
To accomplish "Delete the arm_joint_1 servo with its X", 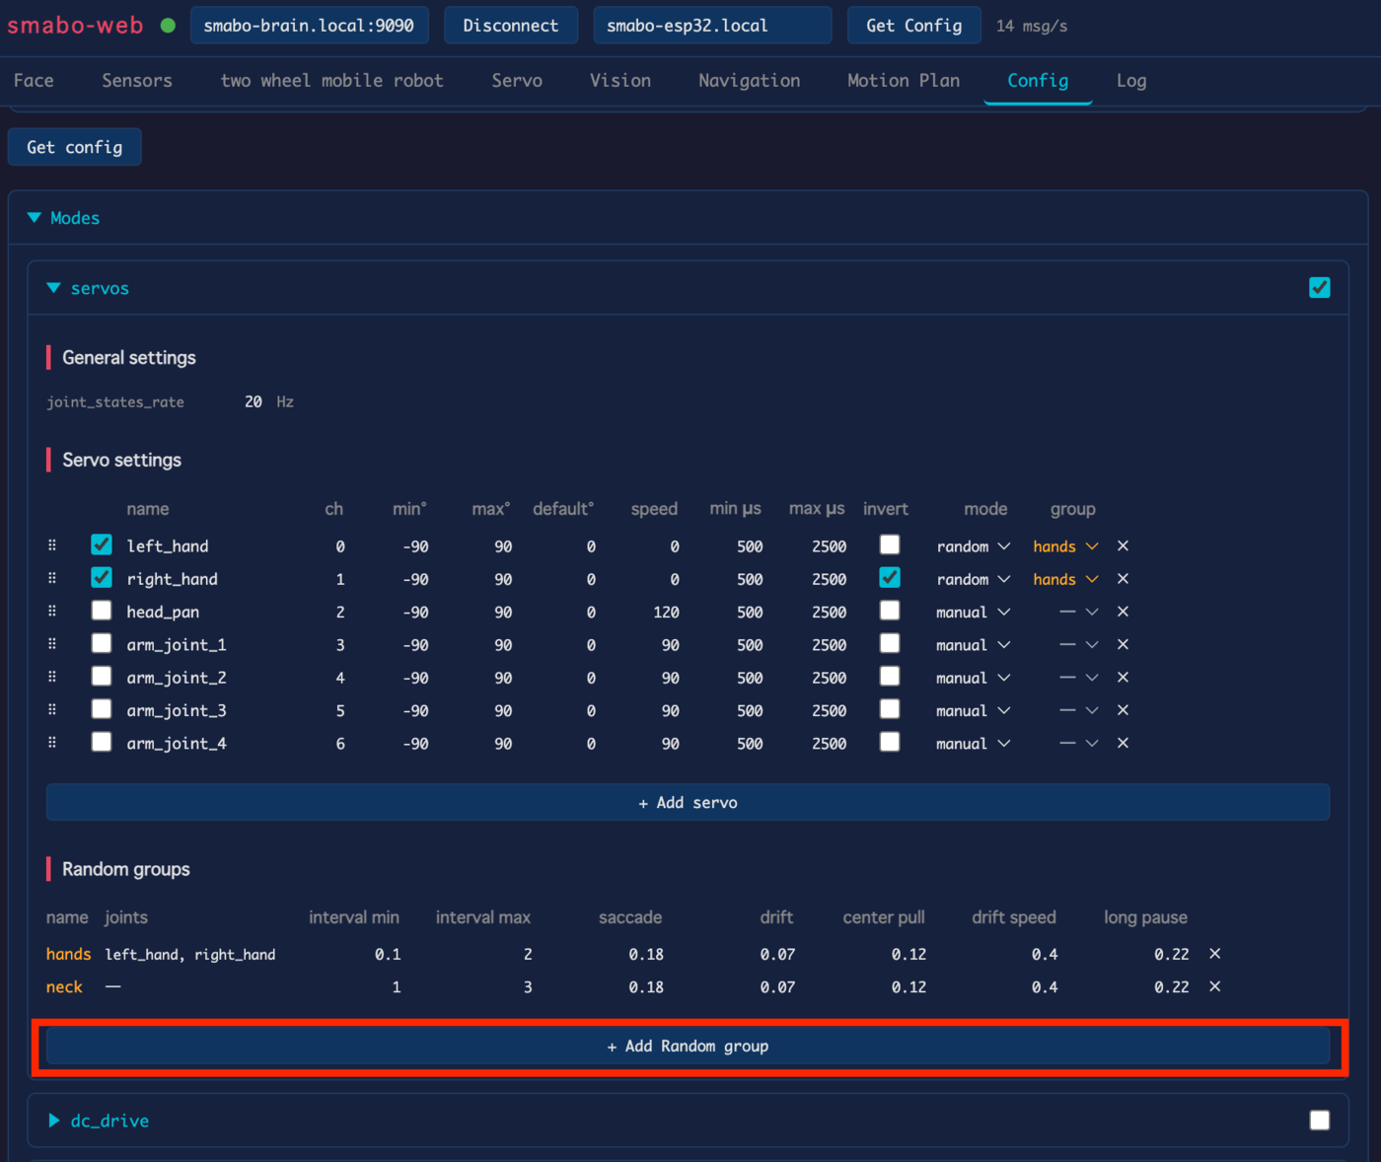I will 1123,644.
